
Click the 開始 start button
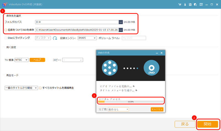(x=207, y=124)
